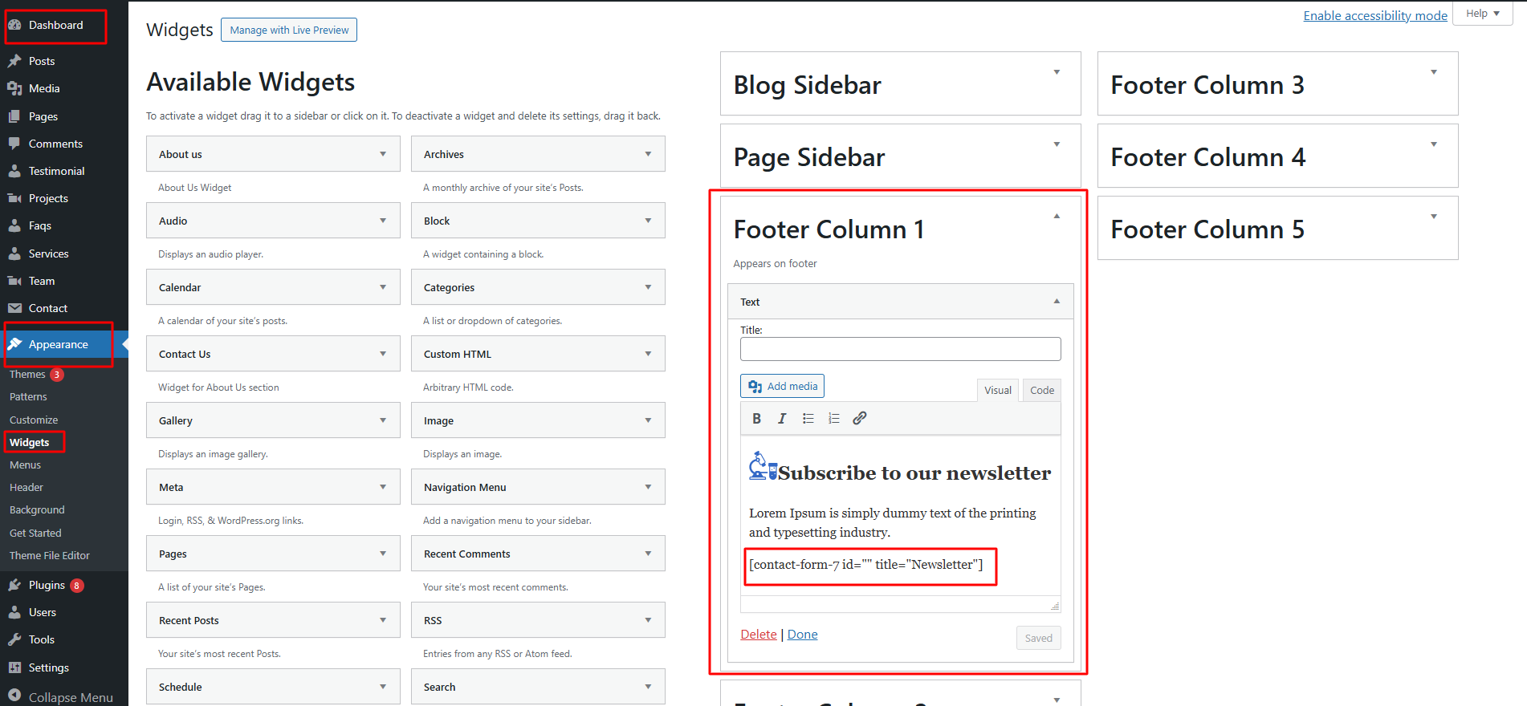1527x706 pixels.
Task: Collapse the Text widget arrow
Action: point(1057,302)
